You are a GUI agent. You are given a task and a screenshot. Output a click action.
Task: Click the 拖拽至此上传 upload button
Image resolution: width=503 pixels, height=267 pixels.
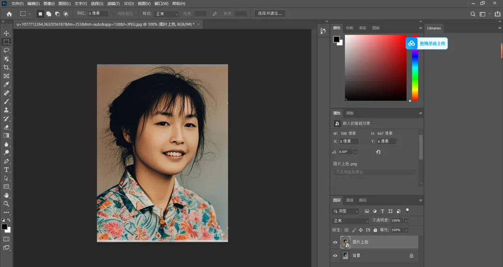[x=427, y=43]
